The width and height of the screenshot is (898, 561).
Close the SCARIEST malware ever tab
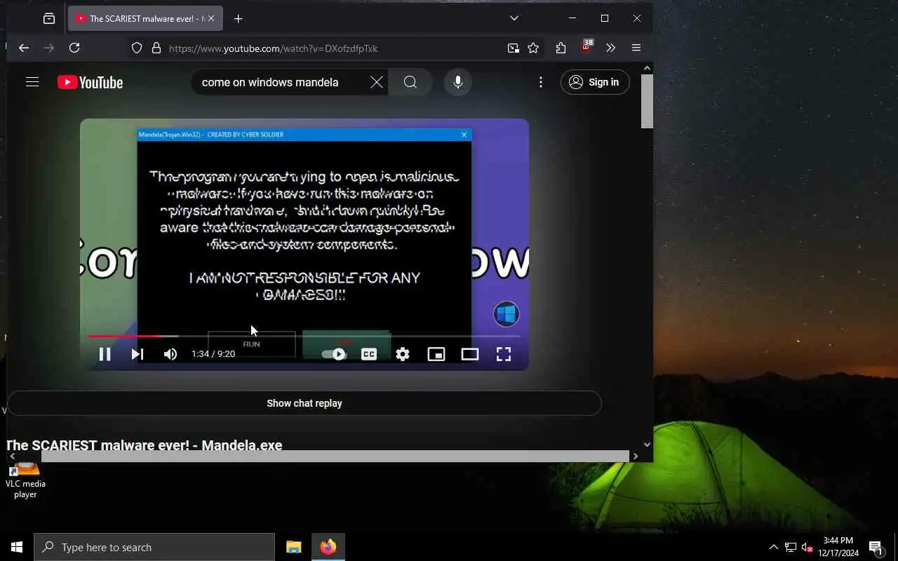click(210, 19)
